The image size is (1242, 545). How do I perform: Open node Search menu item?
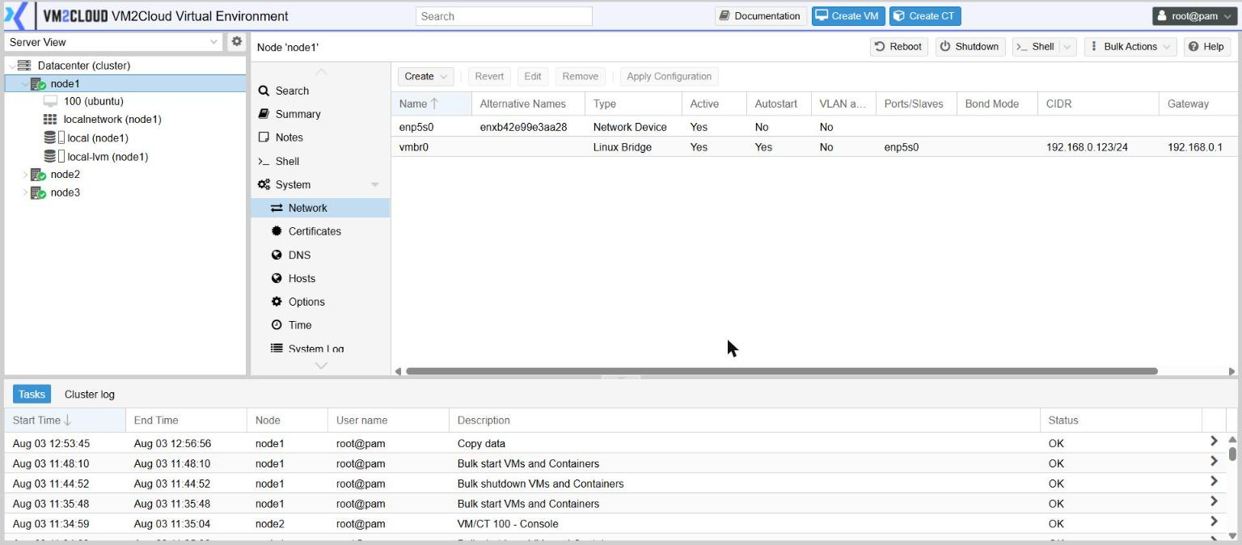pyautogui.click(x=320, y=91)
